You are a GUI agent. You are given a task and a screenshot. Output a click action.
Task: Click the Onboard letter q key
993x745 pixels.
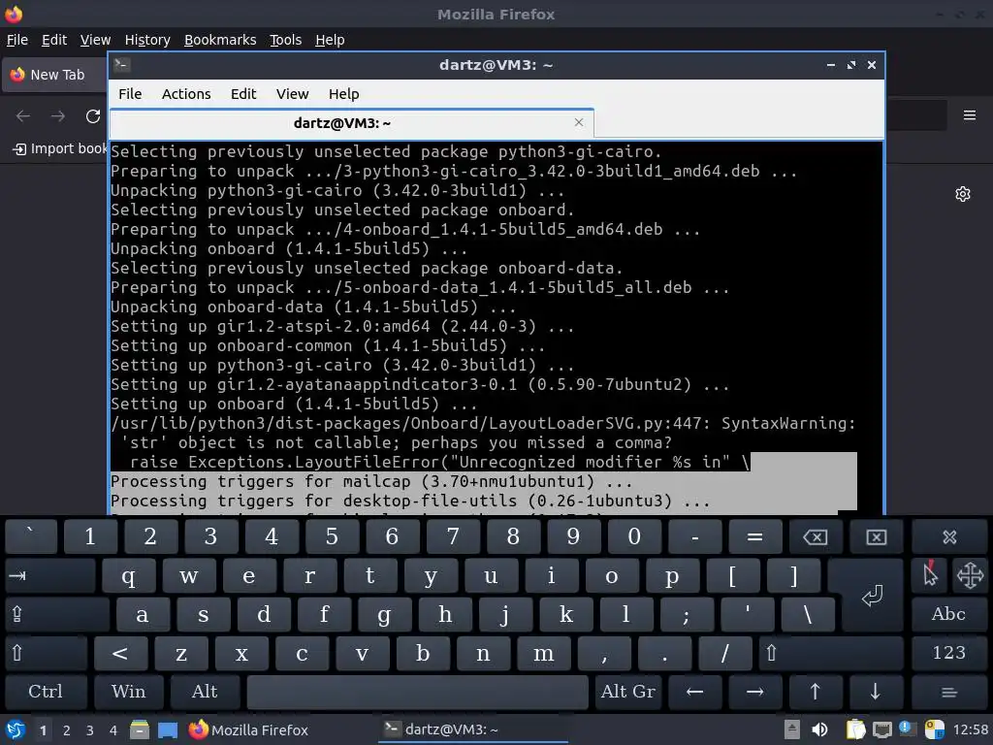tap(129, 576)
